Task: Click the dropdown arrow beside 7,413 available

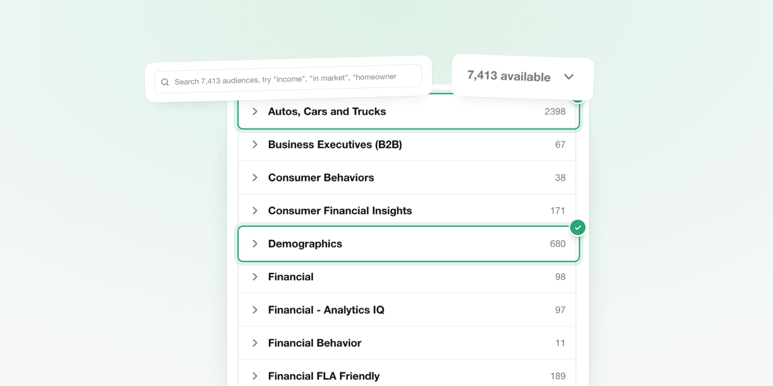Action: [x=569, y=77]
